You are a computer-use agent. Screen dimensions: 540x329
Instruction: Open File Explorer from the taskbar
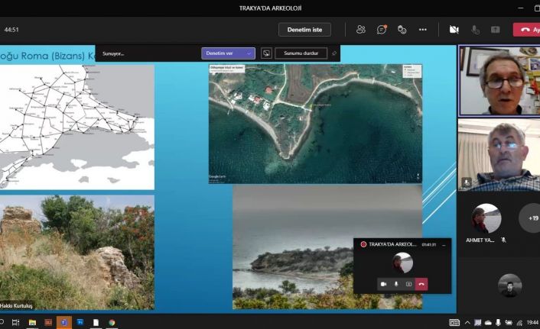pos(32,323)
